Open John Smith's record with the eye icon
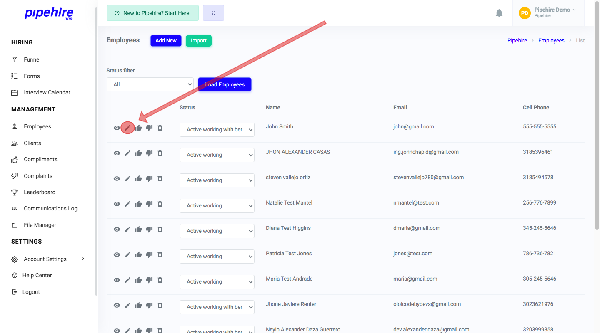This screenshot has width=600, height=333. coord(117,128)
